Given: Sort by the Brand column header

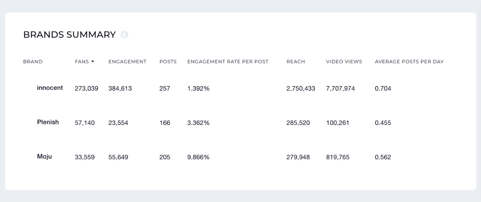Looking at the screenshot, I should 33,61.
